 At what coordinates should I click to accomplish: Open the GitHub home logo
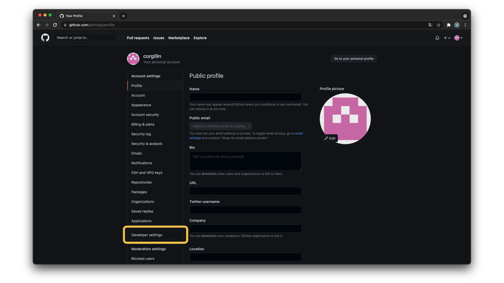pos(45,38)
